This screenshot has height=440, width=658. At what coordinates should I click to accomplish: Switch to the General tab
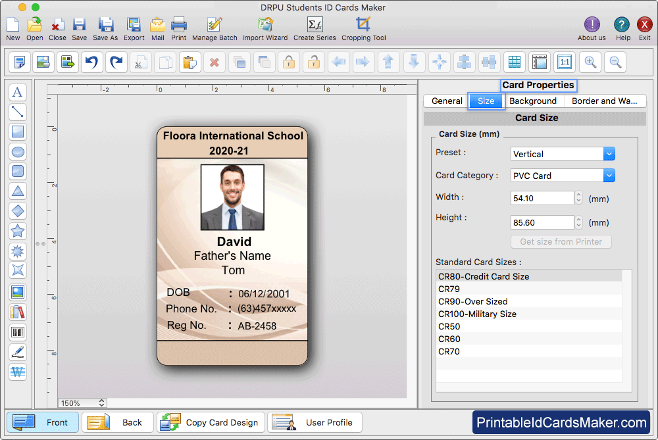coord(447,101)
